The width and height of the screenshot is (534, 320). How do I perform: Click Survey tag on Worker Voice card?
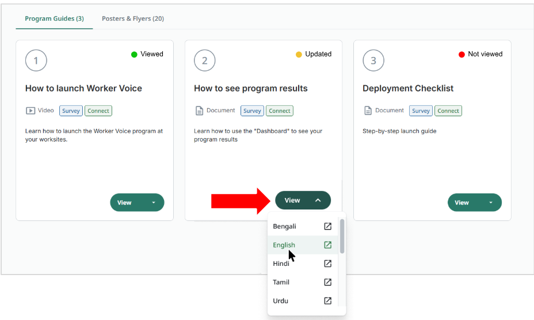click(x=71, y=111)
